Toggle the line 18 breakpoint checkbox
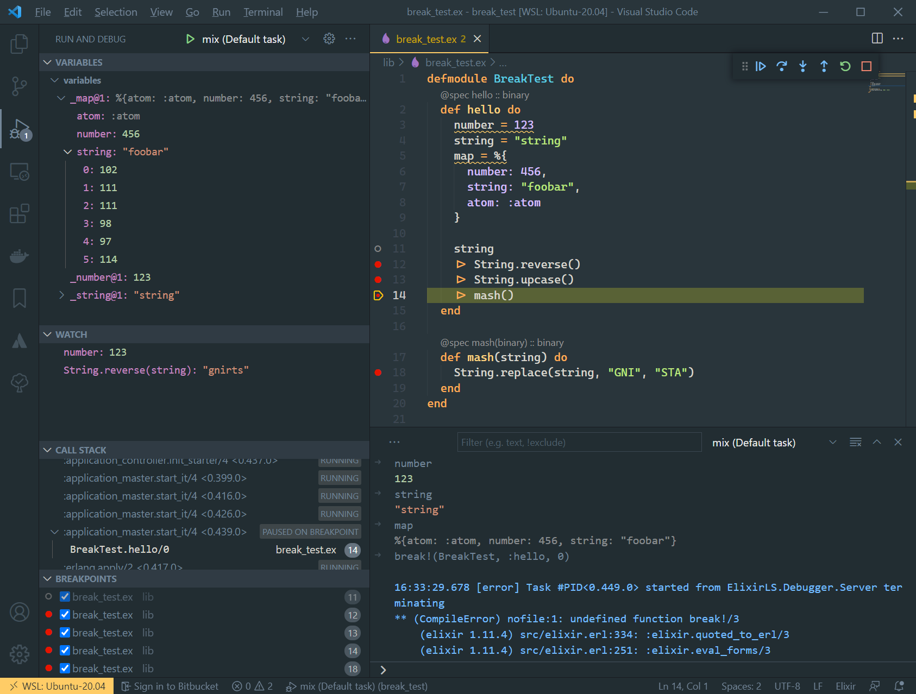Viewport: 916px width, 694px height. 65,668
